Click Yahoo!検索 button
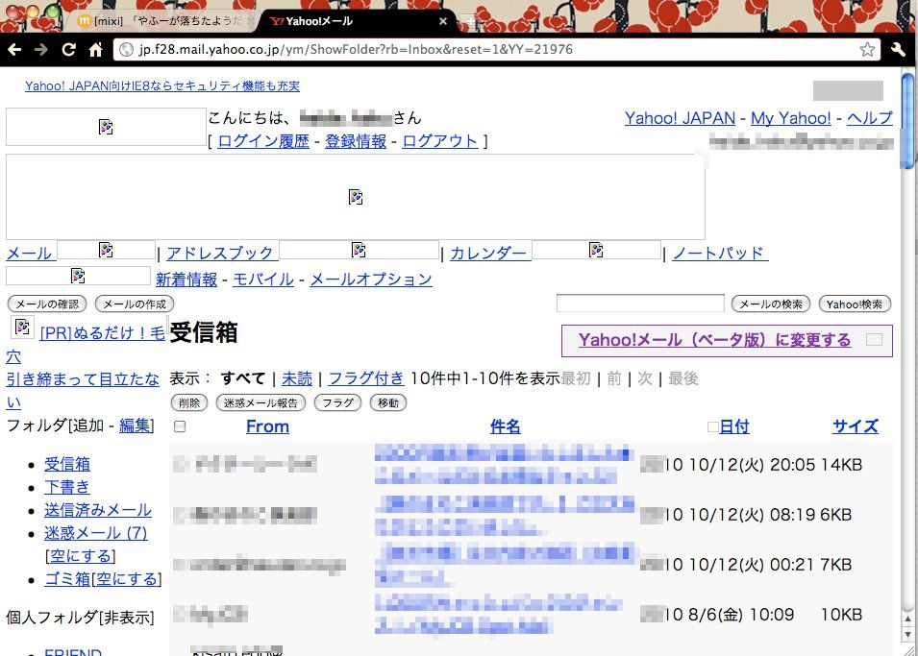 click(855, 304)
